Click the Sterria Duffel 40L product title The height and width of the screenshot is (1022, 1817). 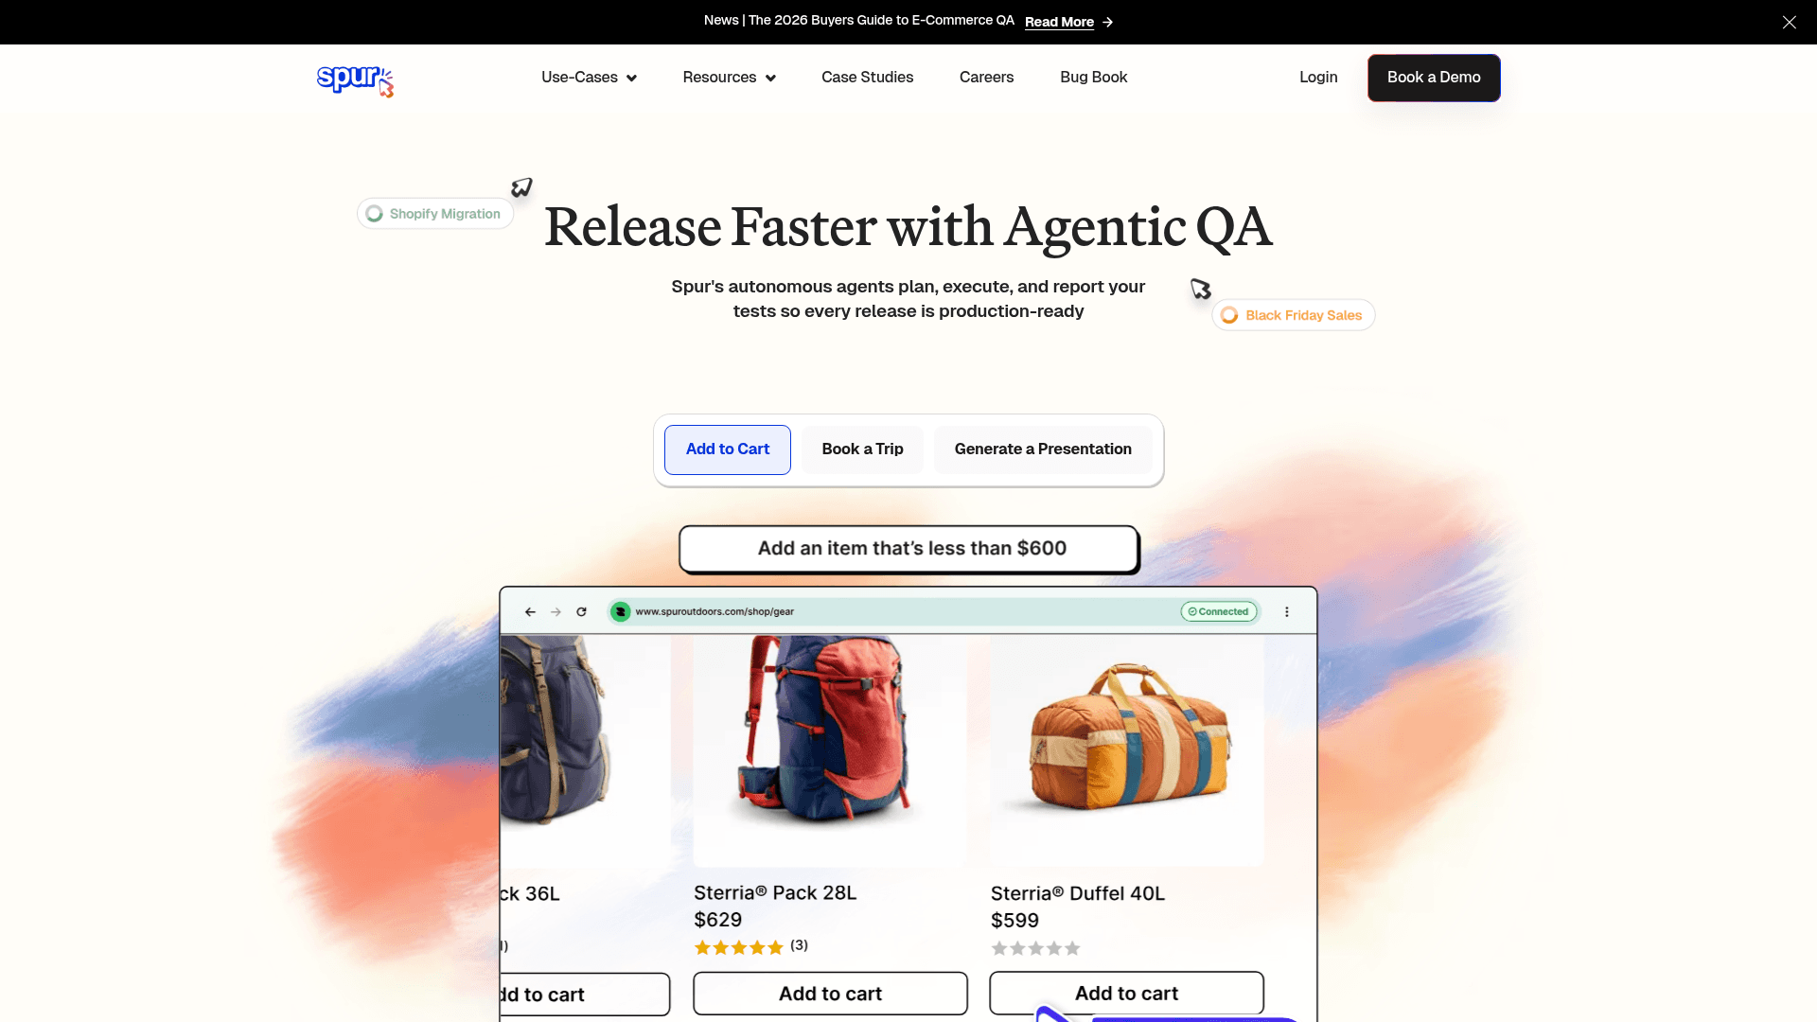[x=1078, y=894]
